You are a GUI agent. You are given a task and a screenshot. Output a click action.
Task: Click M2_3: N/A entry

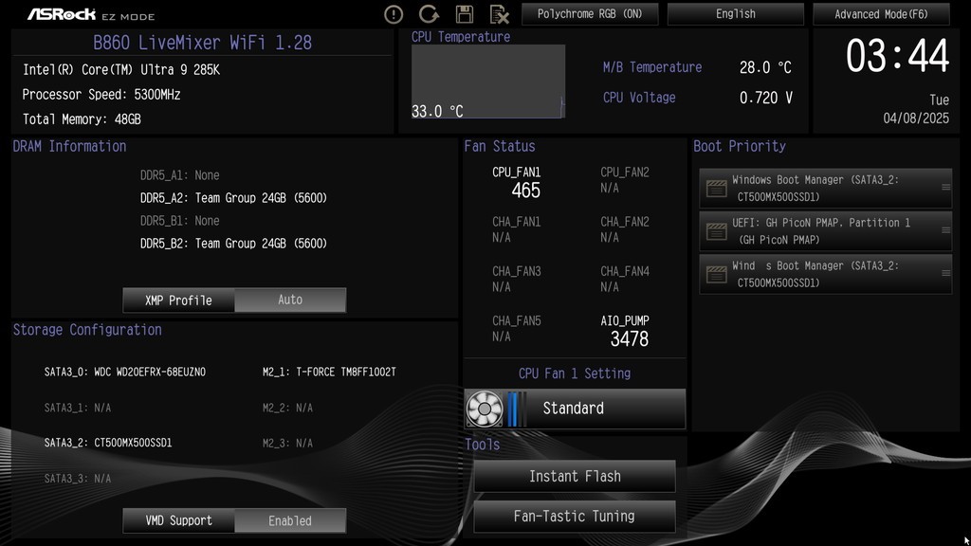(287, 444)
